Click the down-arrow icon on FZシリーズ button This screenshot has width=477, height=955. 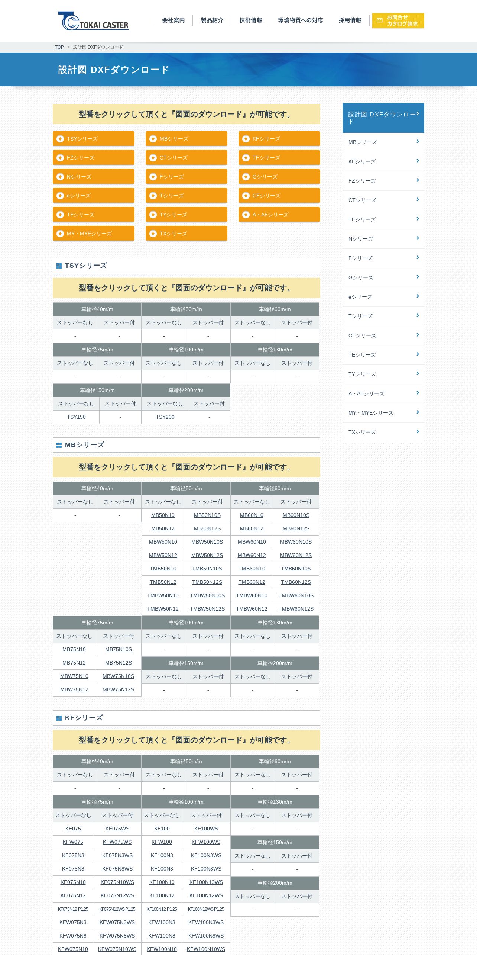60,158
